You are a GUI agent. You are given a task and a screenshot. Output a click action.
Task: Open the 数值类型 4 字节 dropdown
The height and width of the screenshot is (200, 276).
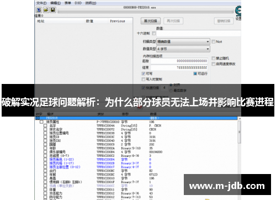[x=183, y=49]
